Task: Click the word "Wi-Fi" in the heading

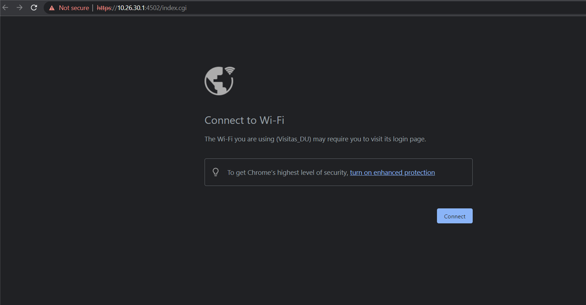Action: (272, 120)
